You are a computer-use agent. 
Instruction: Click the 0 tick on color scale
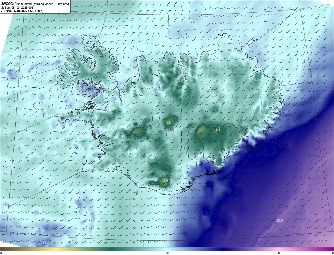point(1,253)
